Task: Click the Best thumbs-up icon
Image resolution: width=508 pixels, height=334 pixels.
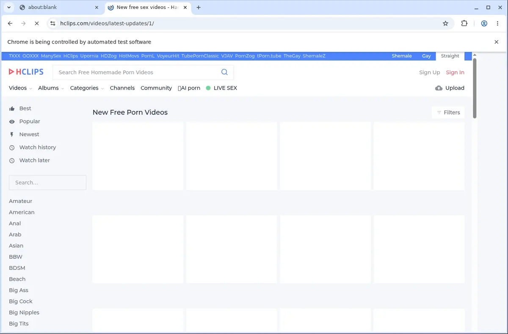Action: click(12, 109)
